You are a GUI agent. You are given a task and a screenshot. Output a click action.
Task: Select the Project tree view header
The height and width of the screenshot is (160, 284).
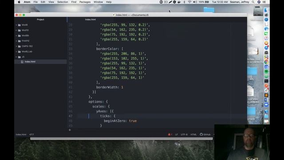(40, 20)
